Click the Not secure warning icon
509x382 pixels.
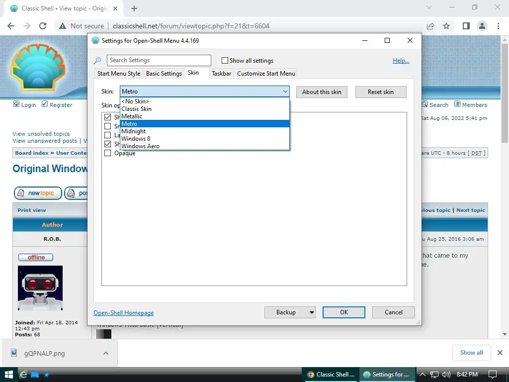[63, 26]
